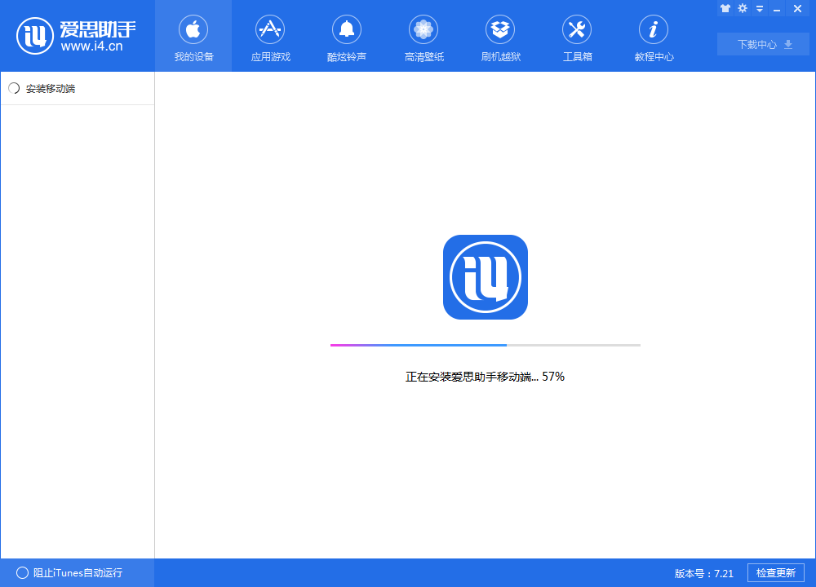Open the title bar dropdown menu arrow
The image size is (816, 587).
pyautogui.click(x=760, y=9)
